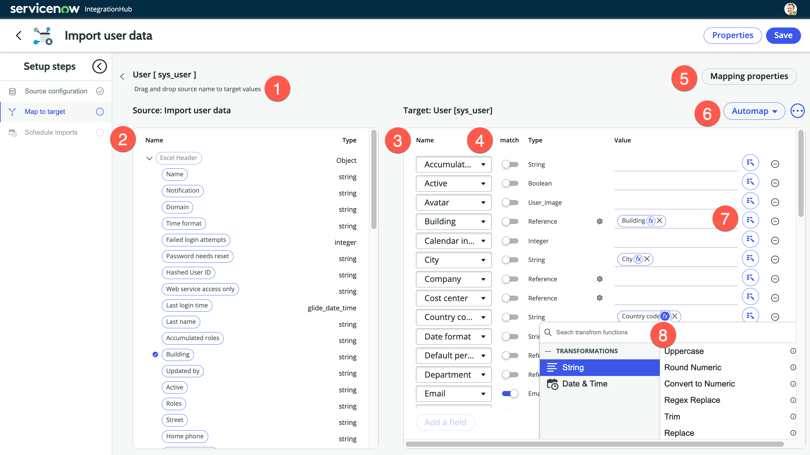This screenshot has height=455, width=810.
Task: Toggle match for Date format field
Action: 510,337
